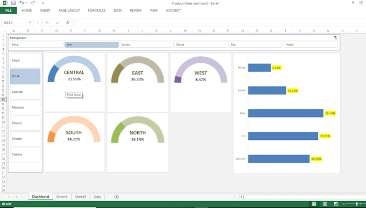366x208 pixels.
Task: Clear the Sales person slicer filter
Action: (335, 38)
